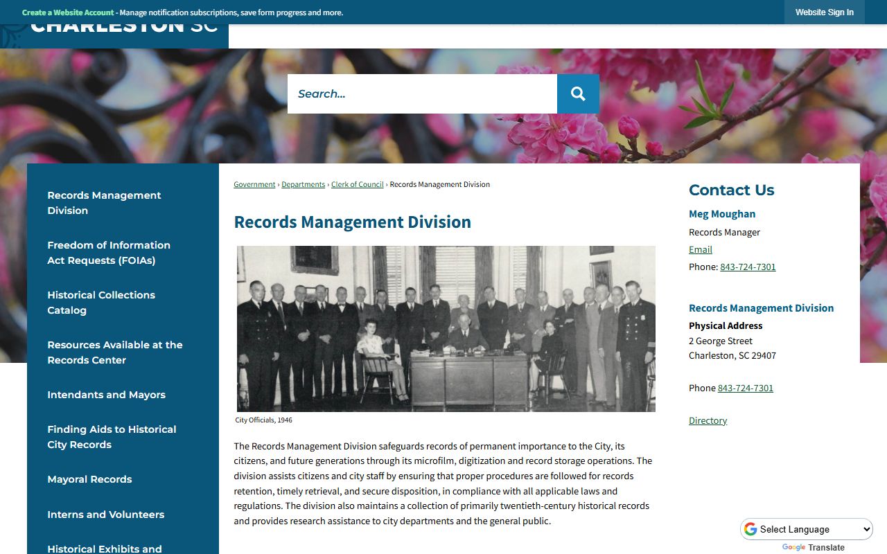Click the Charleston, SC 29407 address line
This screenshot has width=887, height=554.
(732, 355)
